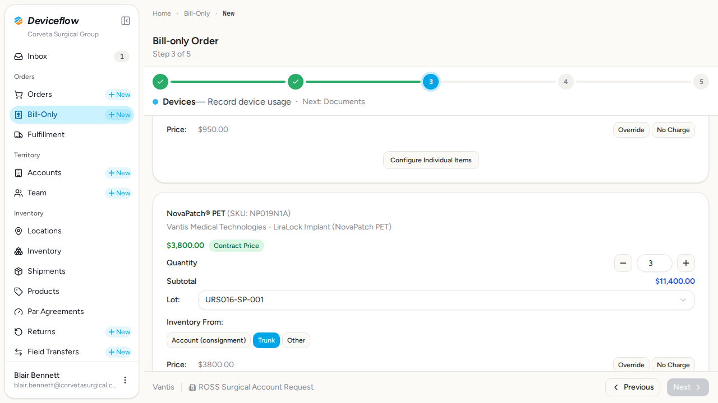Add new team member via New
This screenshot has height=403, width=718.
click(119, 193)
